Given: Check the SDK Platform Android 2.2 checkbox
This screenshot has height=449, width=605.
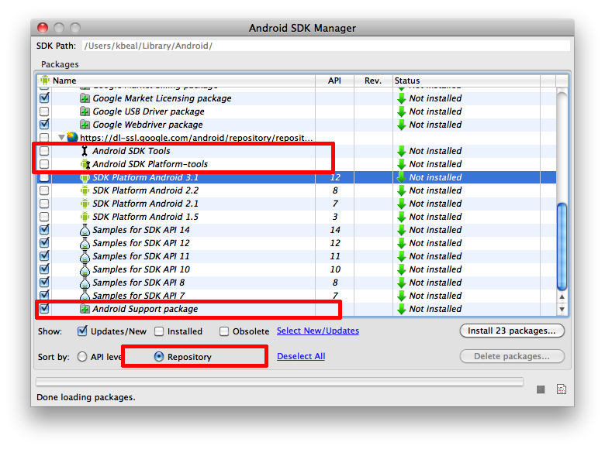Looking at the screenshot, I should click(x=44, y=190).
